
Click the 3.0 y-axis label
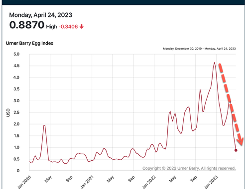coord(16,101)
